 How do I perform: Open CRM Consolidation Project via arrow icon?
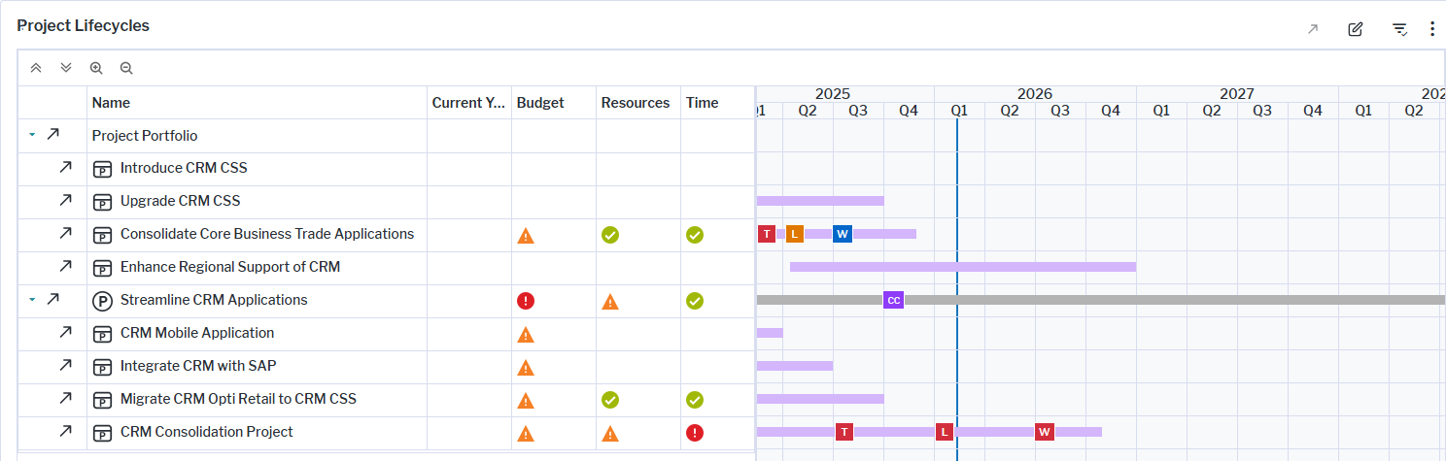(x=65, y=432)
